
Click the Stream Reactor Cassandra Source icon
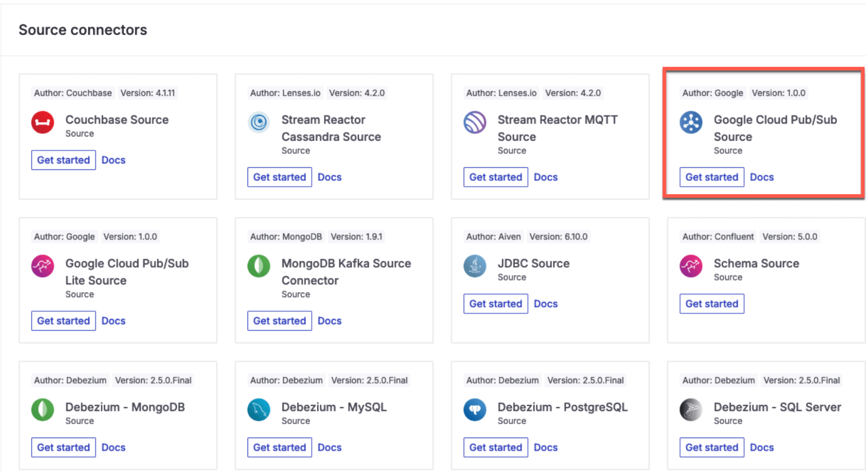click(x=259, y=123)
